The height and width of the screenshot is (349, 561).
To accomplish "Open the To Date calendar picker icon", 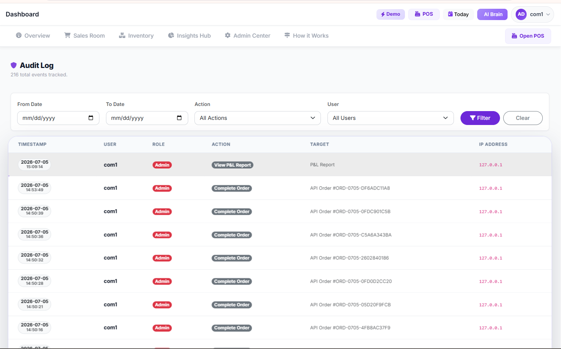I will tap(179, 118).
